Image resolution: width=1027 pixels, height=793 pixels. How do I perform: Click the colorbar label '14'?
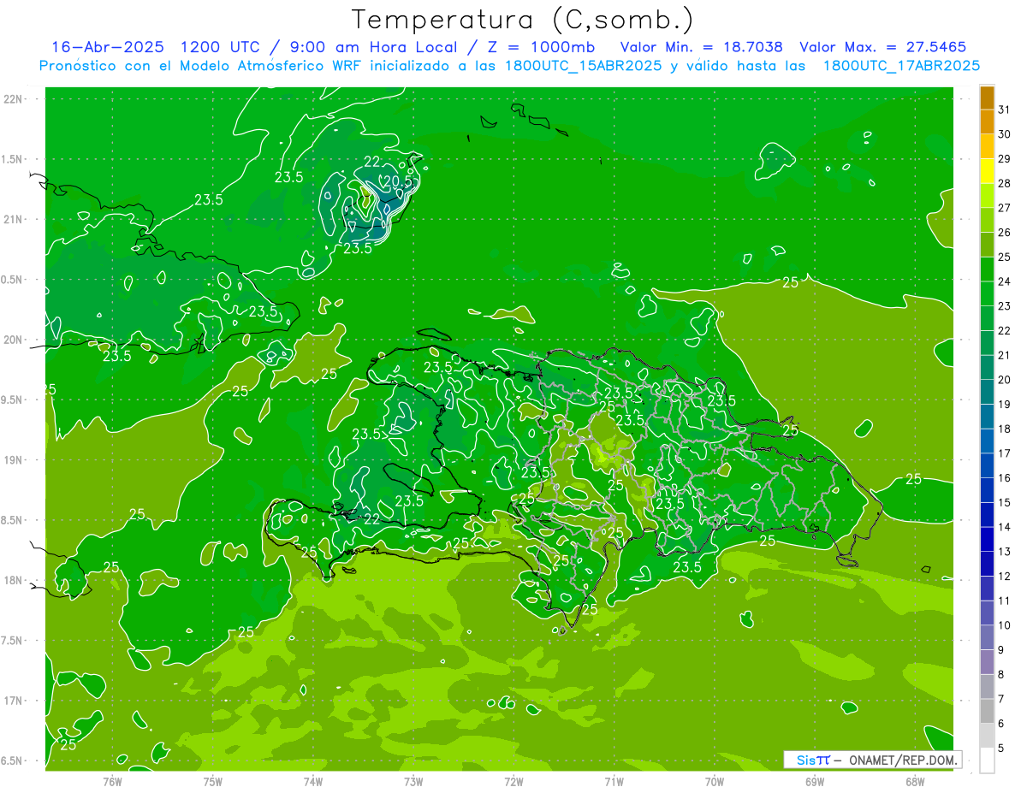click(1005, 527)
